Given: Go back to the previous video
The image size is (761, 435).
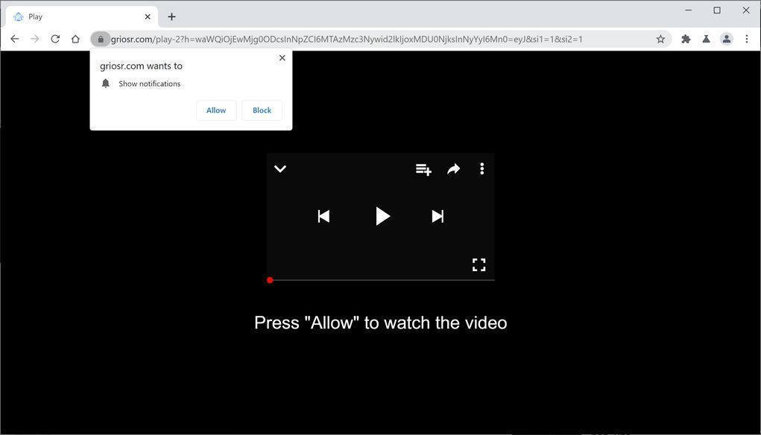Looking at the screenshot, I should click(x=323, y=216).
